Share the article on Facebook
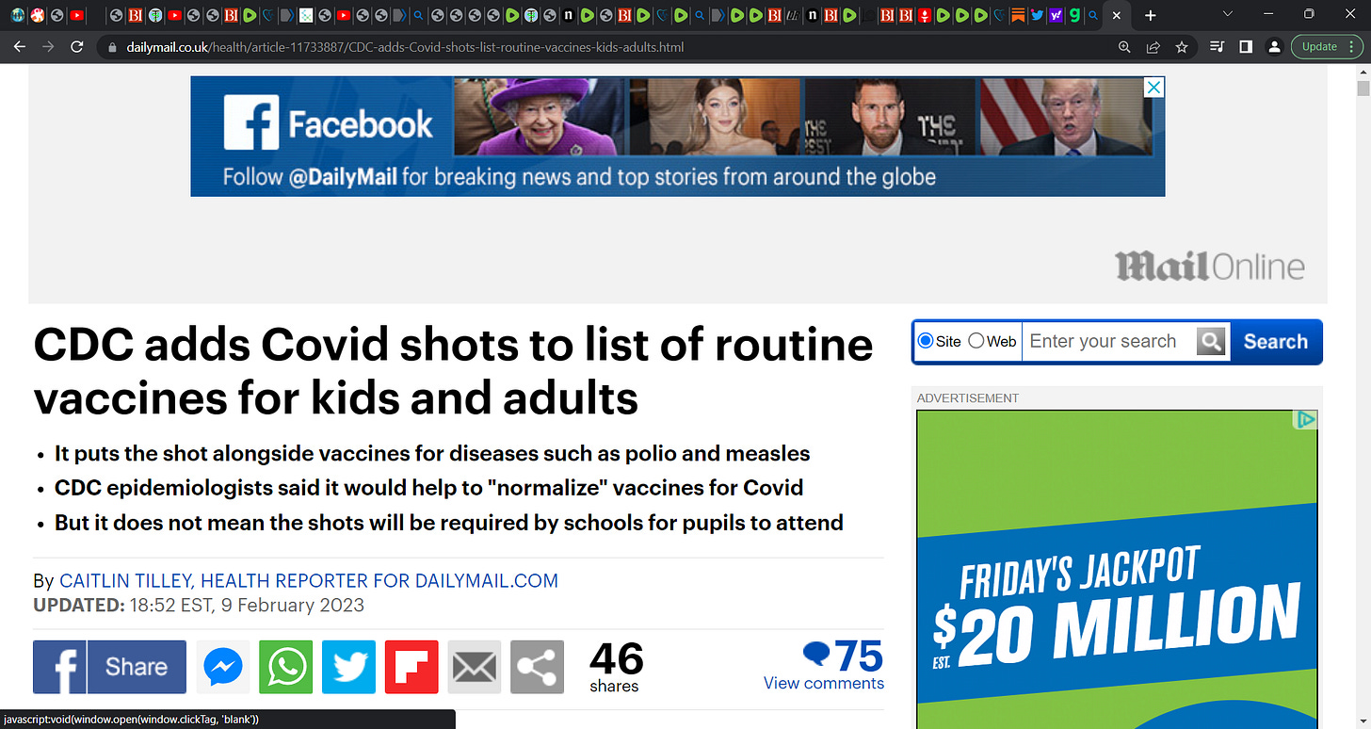 pyautogui.click(x=109, y=667)
